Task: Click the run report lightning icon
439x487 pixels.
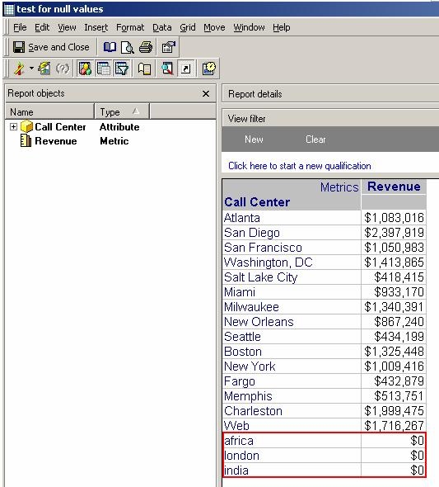Action: click(19, 69)
